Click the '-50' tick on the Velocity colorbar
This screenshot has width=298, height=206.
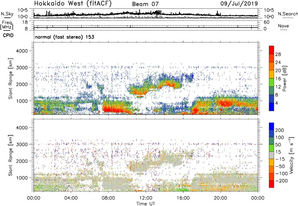point(280,166)
